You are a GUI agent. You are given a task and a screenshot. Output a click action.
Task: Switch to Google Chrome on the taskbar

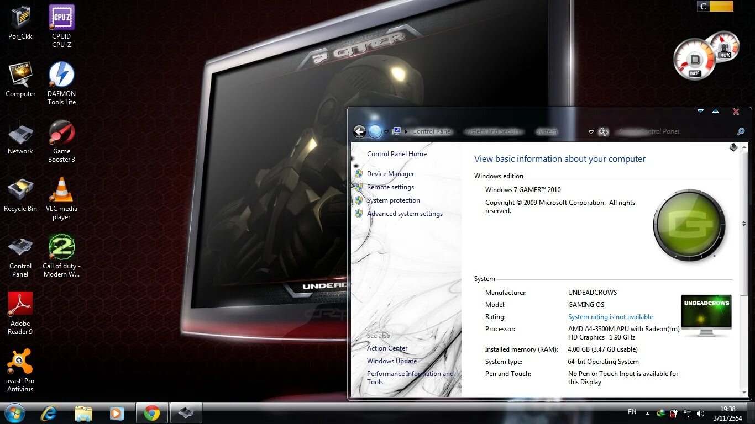[152, 413]
